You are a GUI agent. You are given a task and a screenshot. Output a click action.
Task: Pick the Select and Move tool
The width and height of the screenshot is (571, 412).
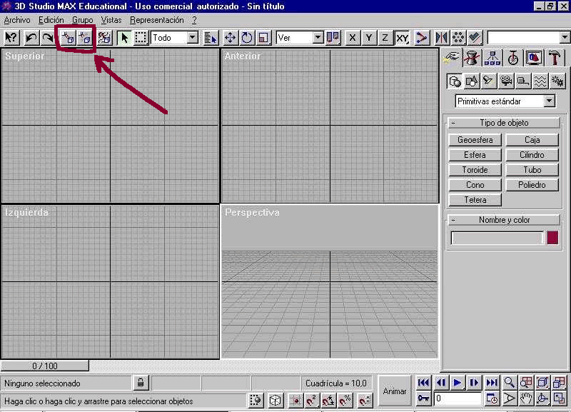pyautogui.click(x=230, y=38)
